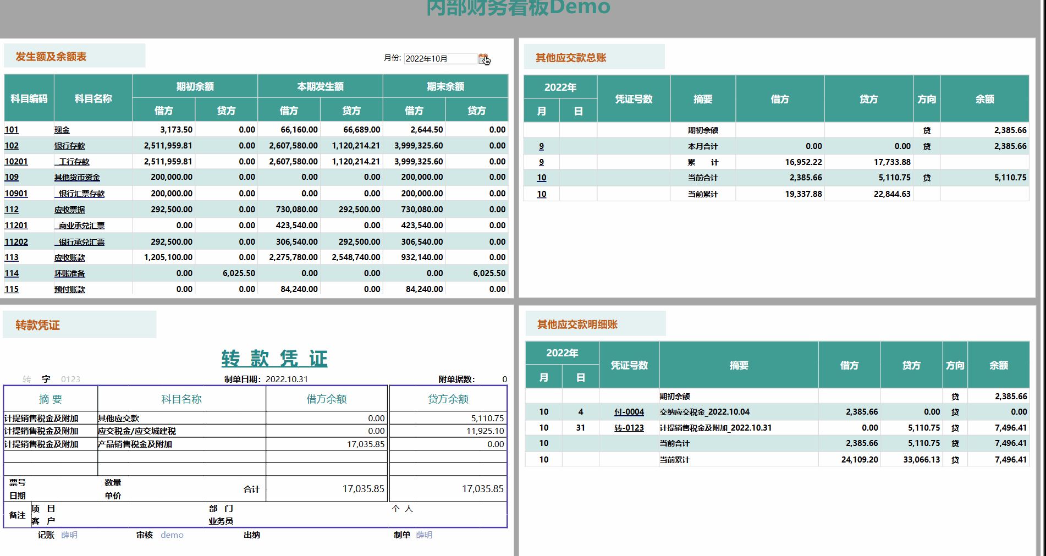
Task: Select the 应收账款 account name
Action: [x=70, y=257]
